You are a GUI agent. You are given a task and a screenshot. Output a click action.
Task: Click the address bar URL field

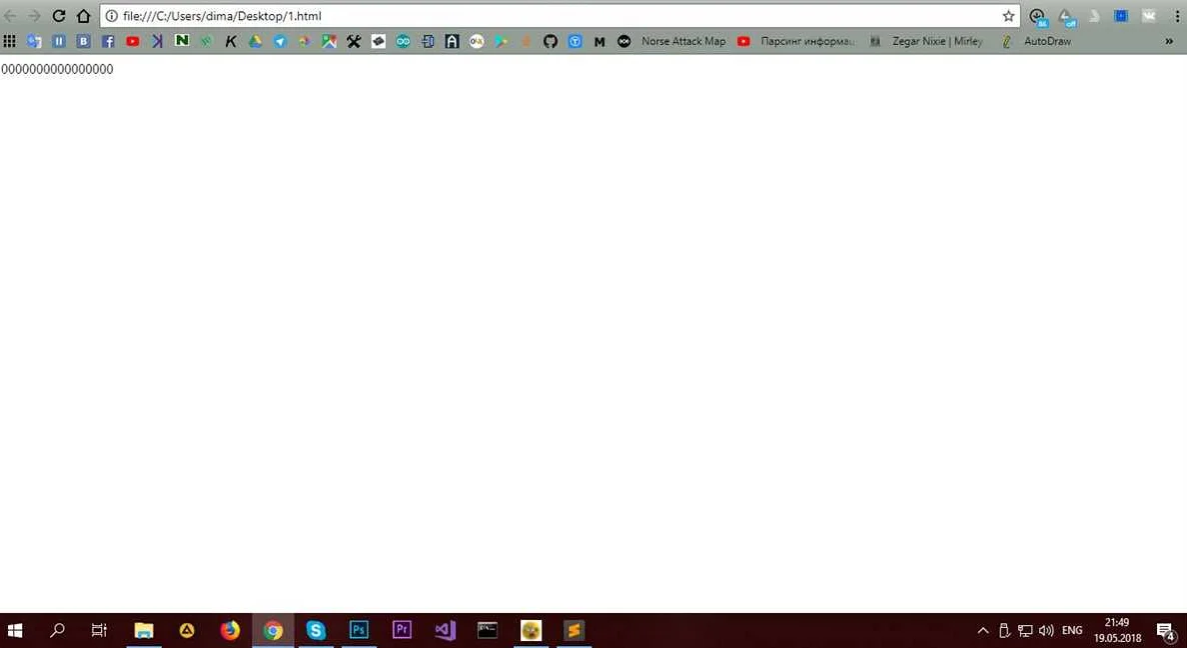pyautogui.click(x=550, y=16)
